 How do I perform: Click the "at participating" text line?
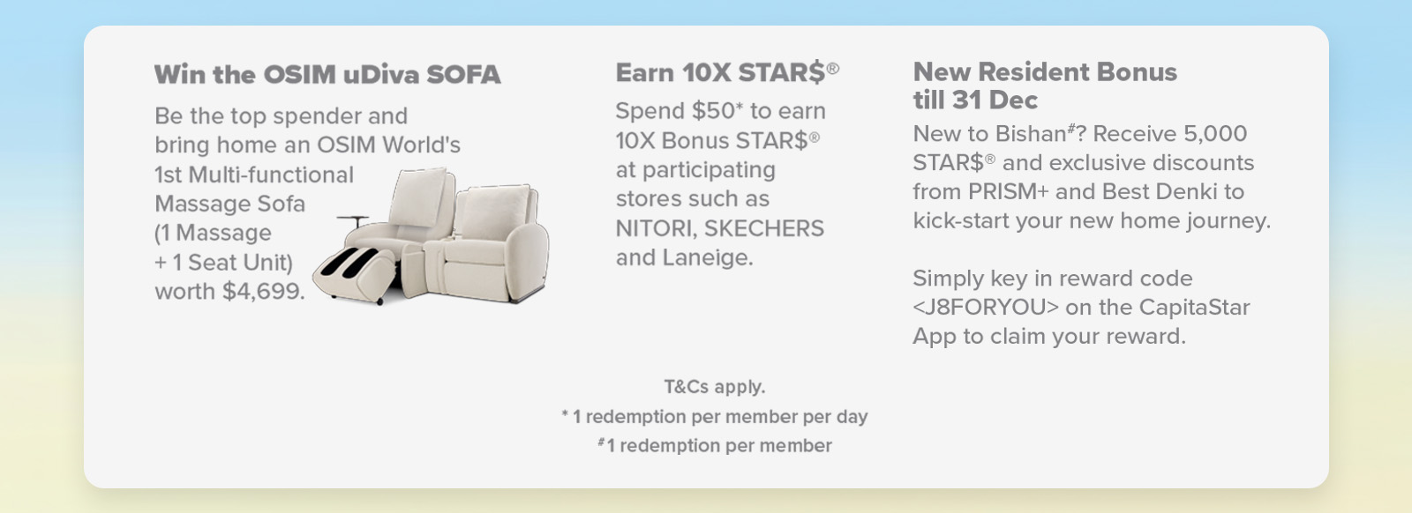tap(695, 170)
